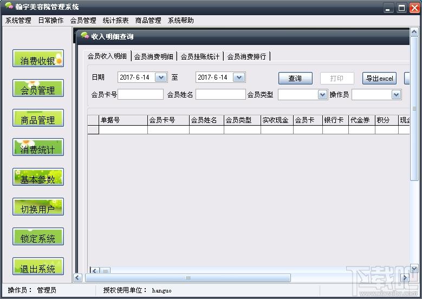
Task: Focus the 会员姓名 input field
Action: (x=220, y=94)
